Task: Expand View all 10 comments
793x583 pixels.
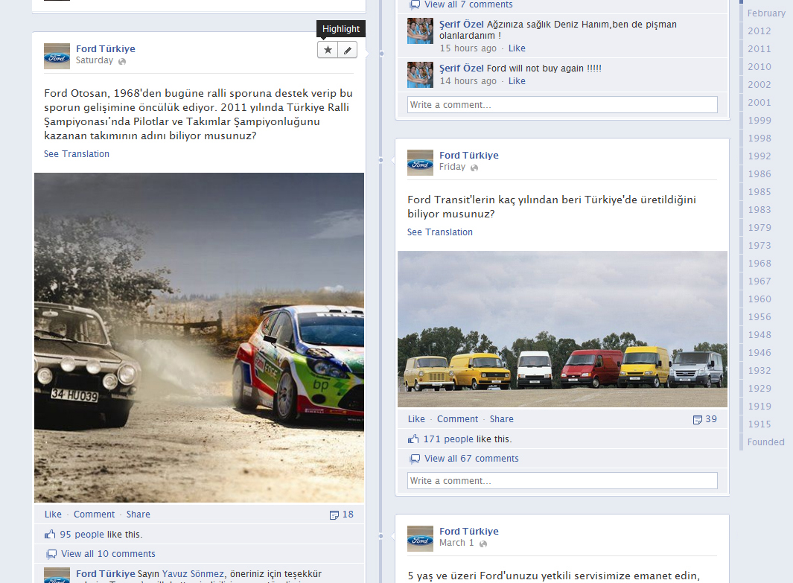Action: coord(108,554)
